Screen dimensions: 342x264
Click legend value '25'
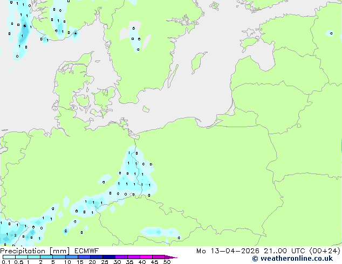105,262
